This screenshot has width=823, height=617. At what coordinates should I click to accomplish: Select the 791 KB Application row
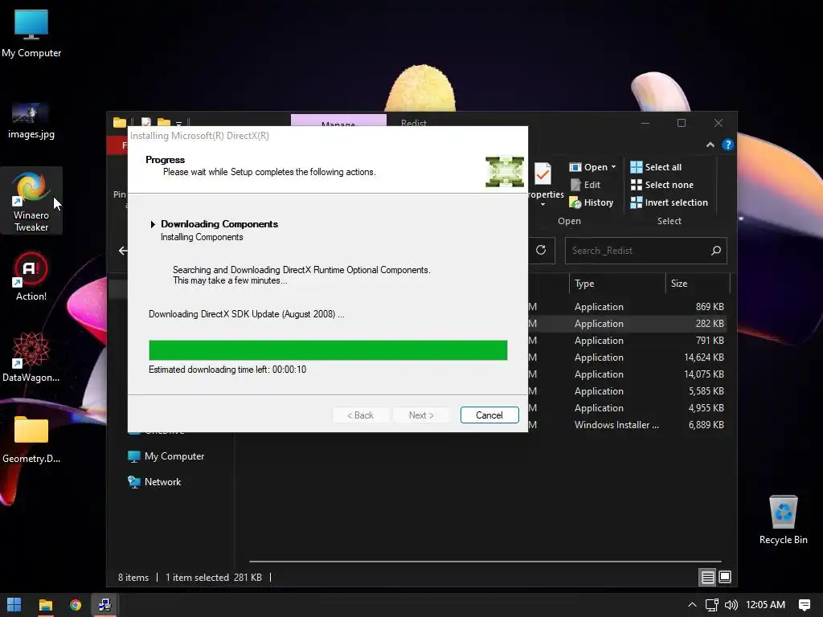pyautogui.click(x=629, y=340)
